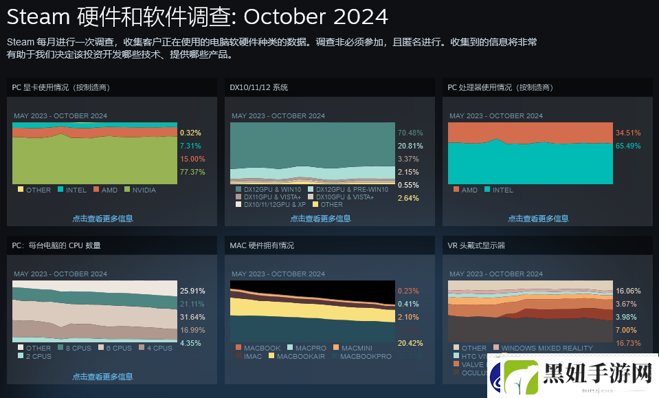The image size is (659, 398).
Task: Click the 8 CPUS legend swatch
Action: pyautogui.click(x=60, y=347)
